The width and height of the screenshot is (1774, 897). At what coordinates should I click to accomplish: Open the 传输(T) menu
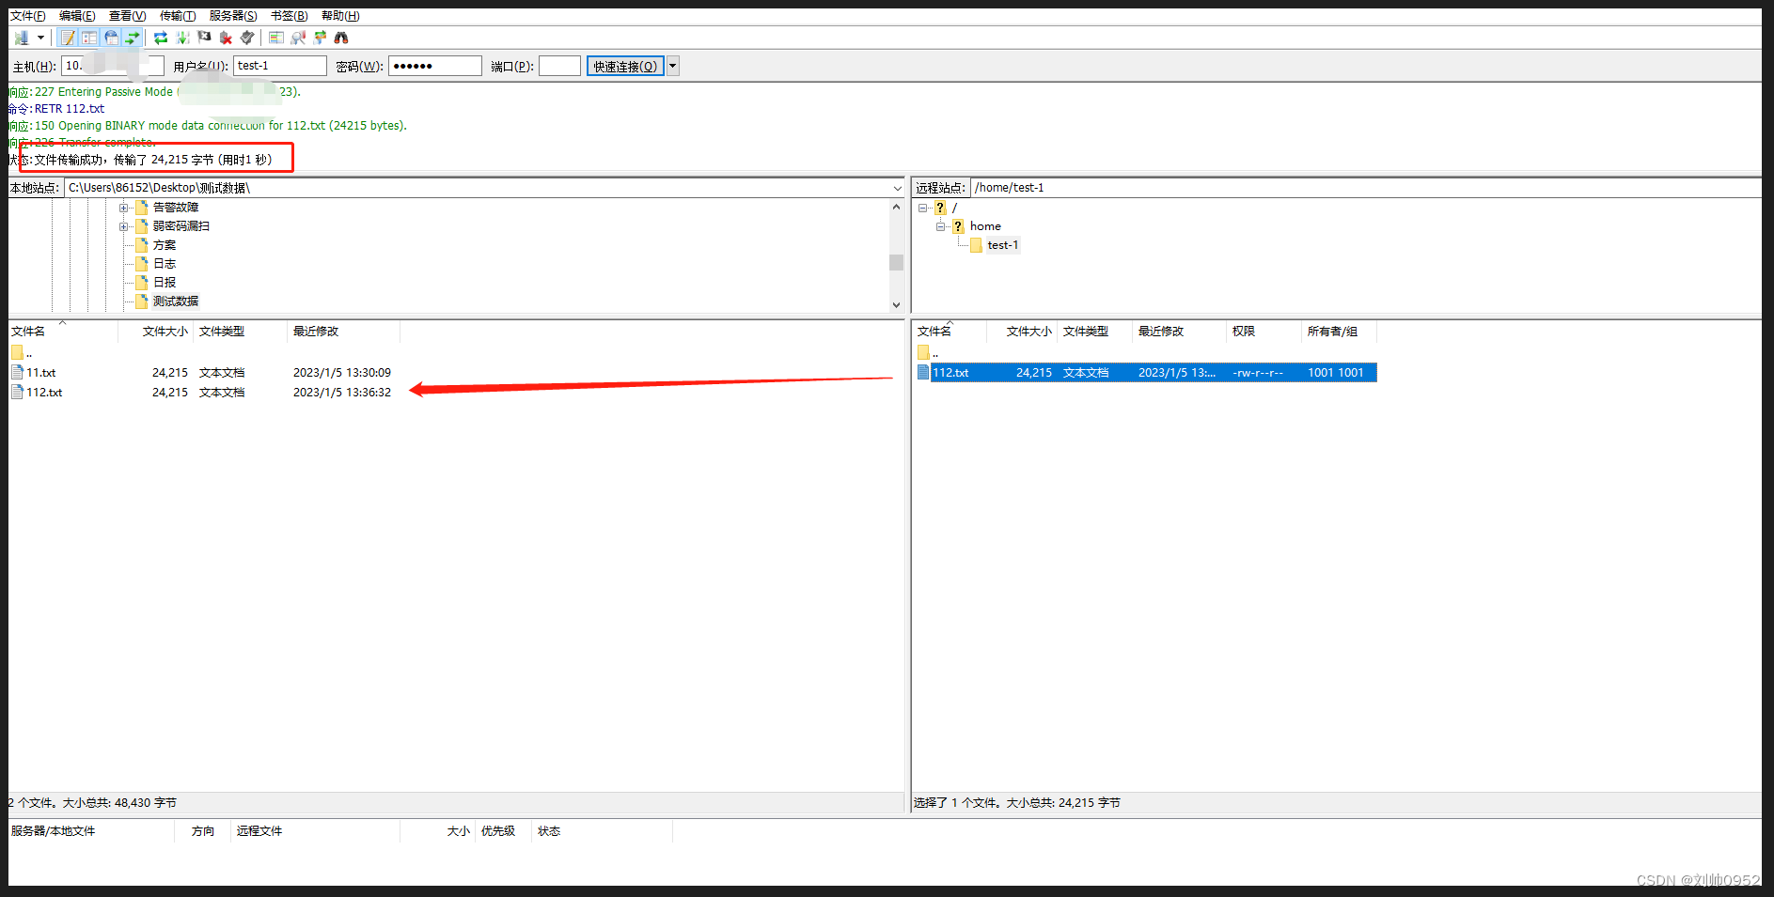pos(178,16)
